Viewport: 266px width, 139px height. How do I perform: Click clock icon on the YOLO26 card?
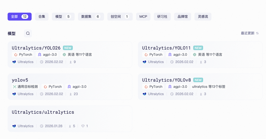41,62
